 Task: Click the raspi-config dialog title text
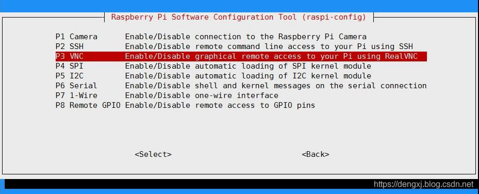(239, 17)
